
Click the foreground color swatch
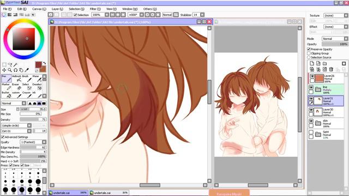(38, 65)
